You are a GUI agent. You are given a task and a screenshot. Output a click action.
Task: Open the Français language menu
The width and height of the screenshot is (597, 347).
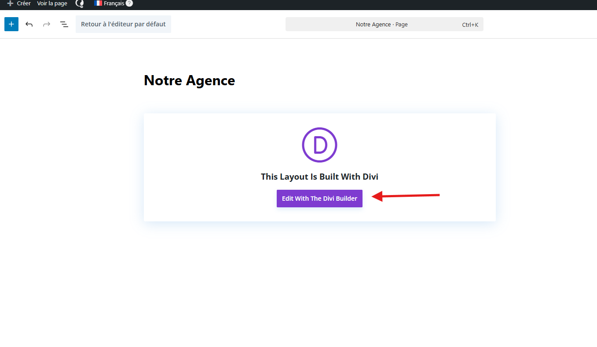[114, 4]
